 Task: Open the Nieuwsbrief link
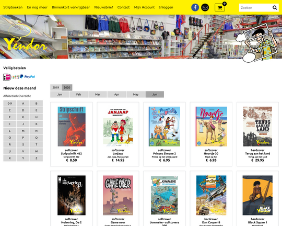[103, 7]
